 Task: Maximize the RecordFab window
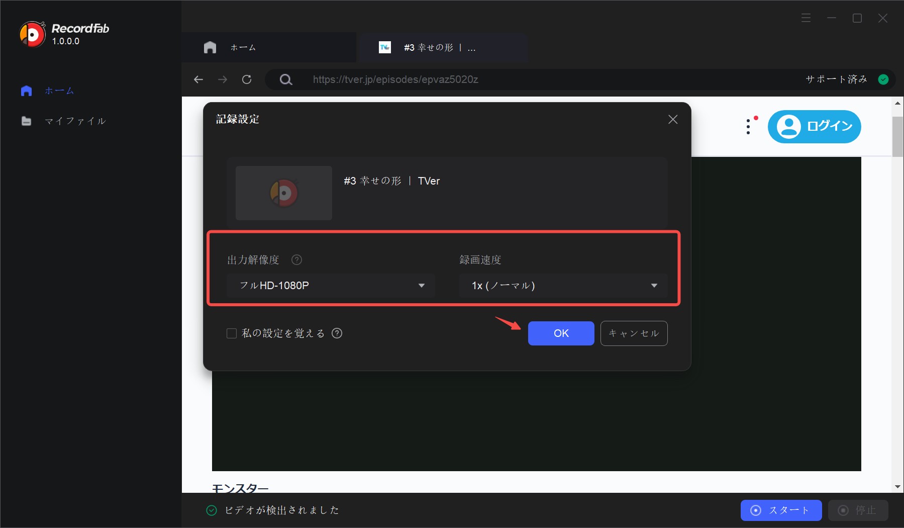(857, 18)
